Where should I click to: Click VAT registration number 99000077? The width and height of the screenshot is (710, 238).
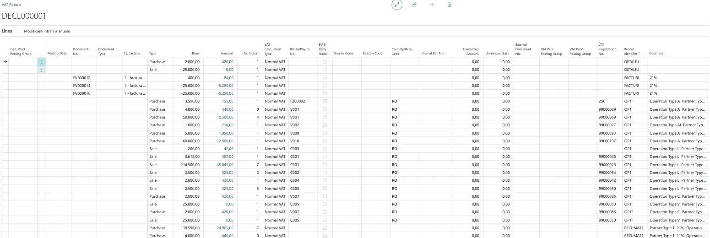coord(607,125)
